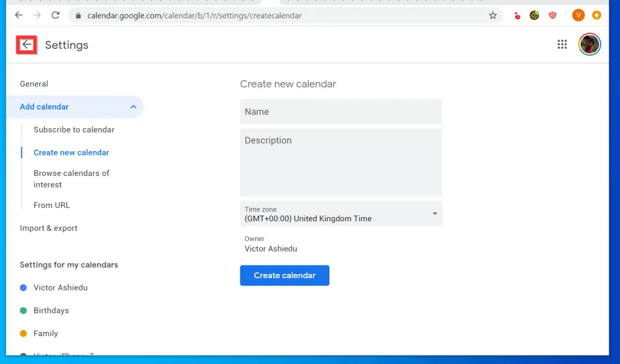Select the From URL option
Screen dimensions: 620x364
pos(51,205)
